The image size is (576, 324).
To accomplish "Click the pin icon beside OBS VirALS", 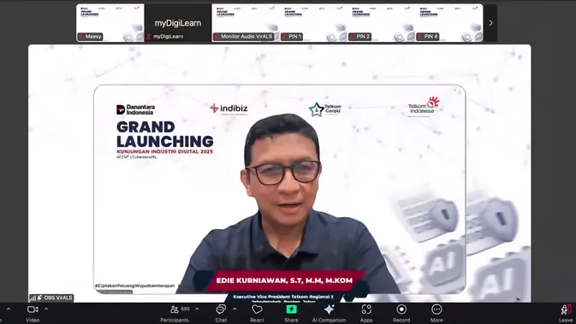I will coord(39,297).
